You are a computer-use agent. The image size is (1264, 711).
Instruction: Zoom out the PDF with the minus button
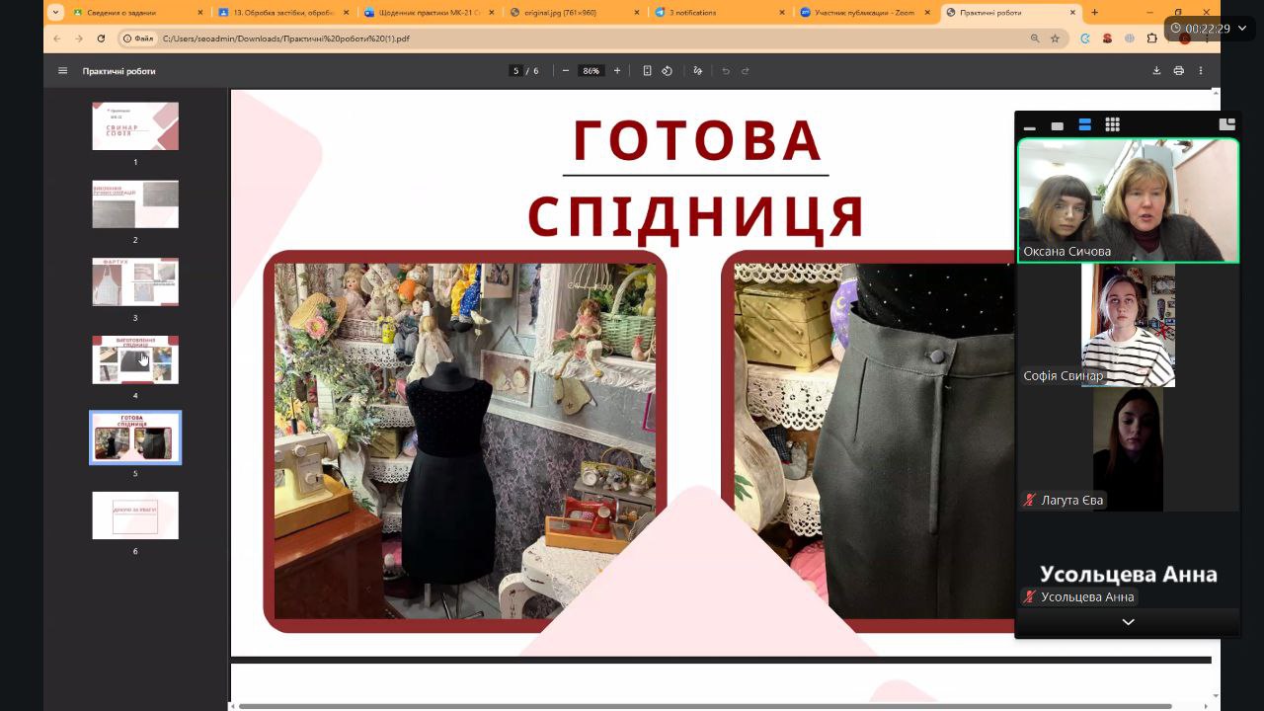coord(566,71)
